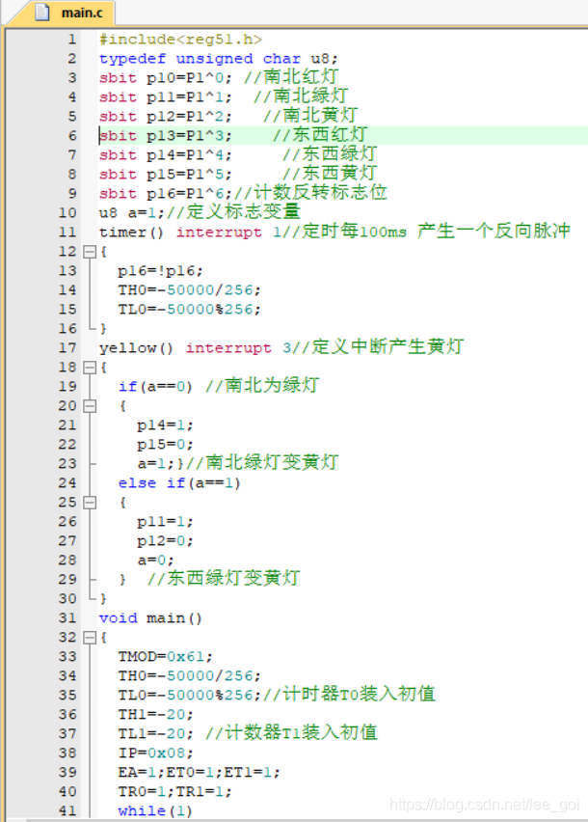Collapse the yellow() function block
588x822 pixels.
pos(90,367)
